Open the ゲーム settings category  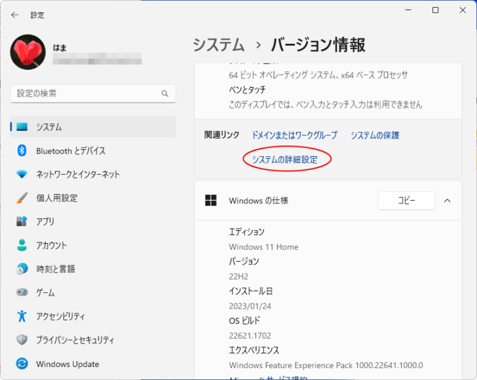pos(93,292)
